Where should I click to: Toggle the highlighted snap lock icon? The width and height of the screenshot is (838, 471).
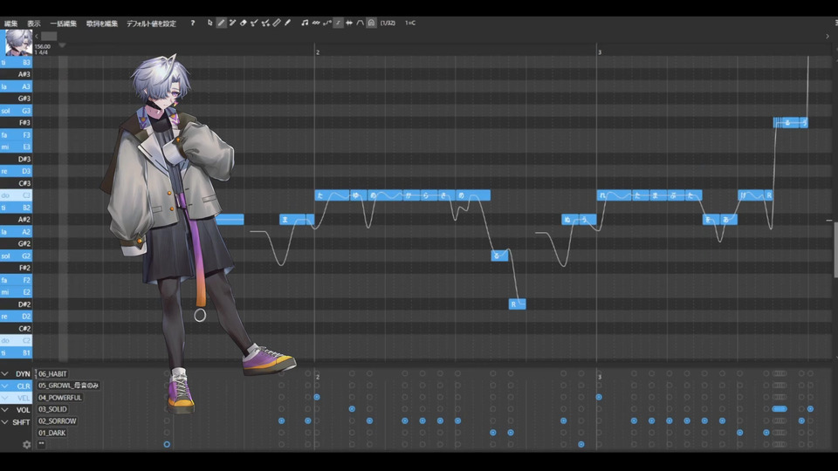pyautogui.click(x=372, y=23)
